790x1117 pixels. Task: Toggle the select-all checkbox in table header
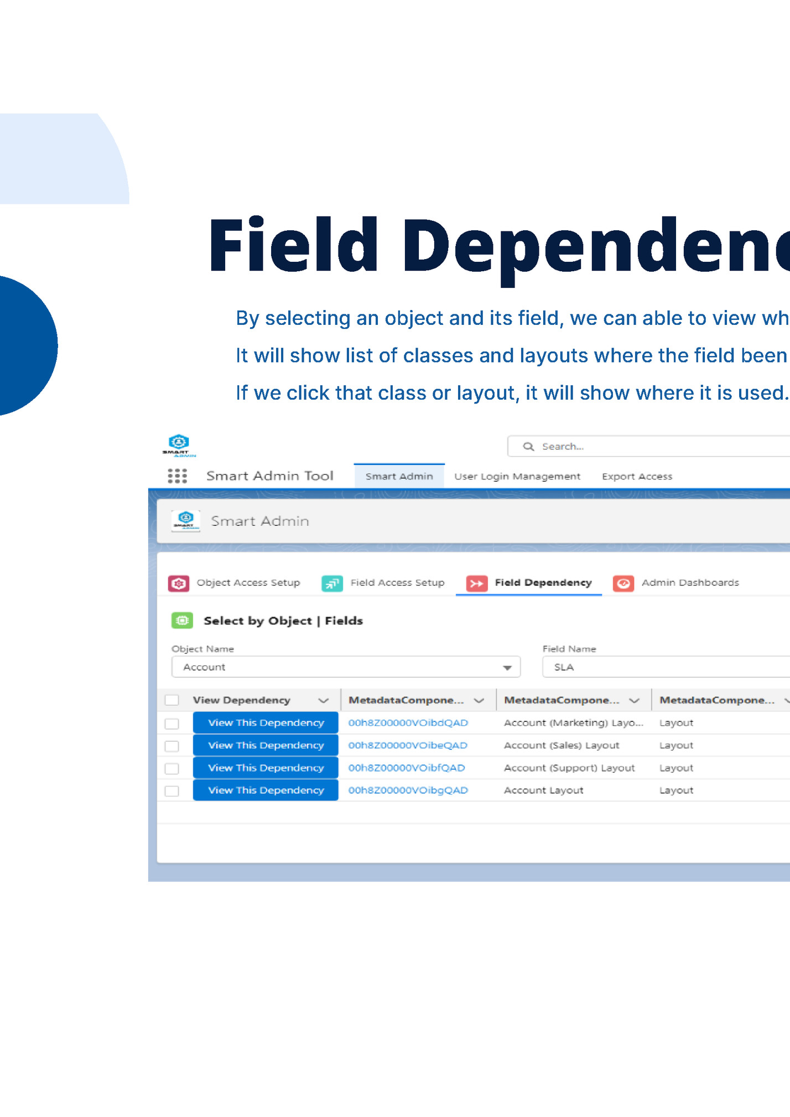[172, 700]
